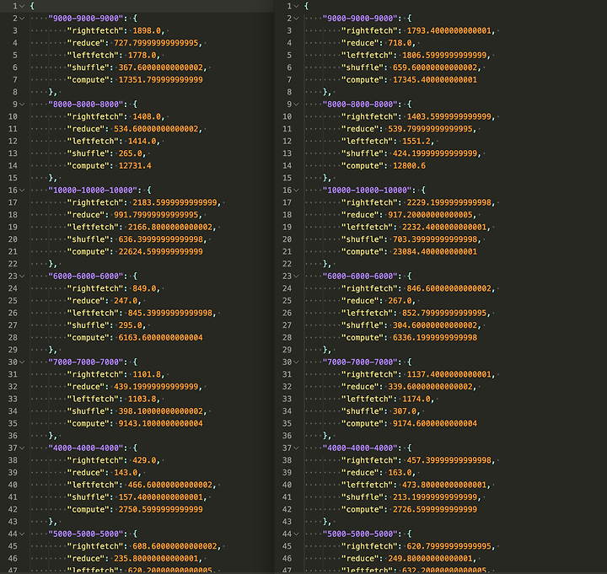This screenshot has height=574, width=607.
Task: Click the compute value 17345.400000000001
Action: 435,80
